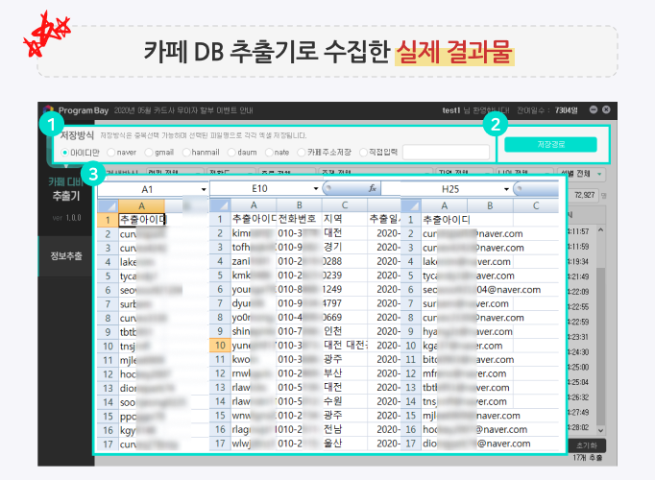Minimize the ProgramBay window

point(594,108)
